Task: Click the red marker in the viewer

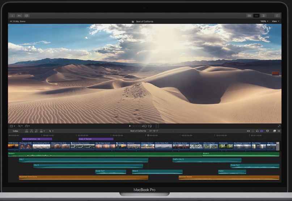Action: point(275,73)
